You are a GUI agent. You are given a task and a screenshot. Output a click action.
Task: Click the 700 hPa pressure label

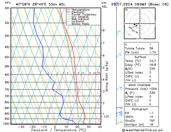pos(8,89)
